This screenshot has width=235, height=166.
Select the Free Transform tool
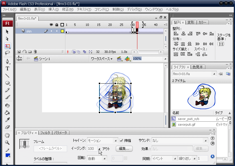(x=7, y=46)
